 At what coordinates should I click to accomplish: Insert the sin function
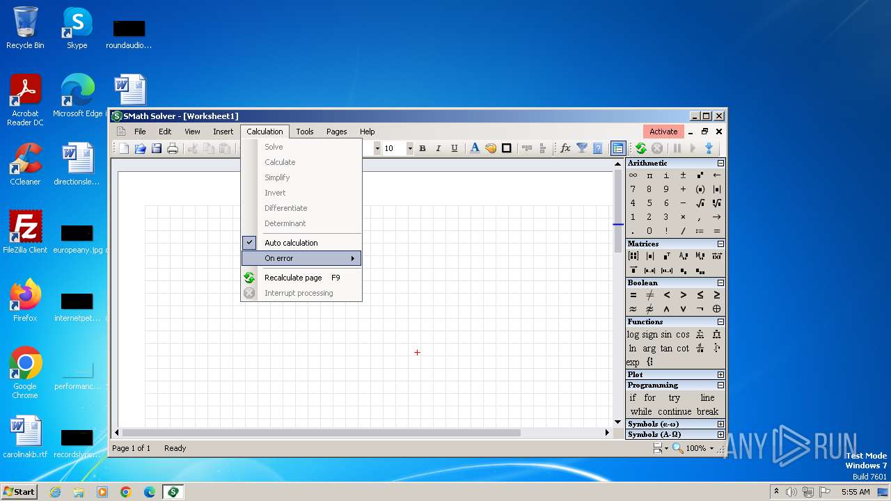point(666,335)
